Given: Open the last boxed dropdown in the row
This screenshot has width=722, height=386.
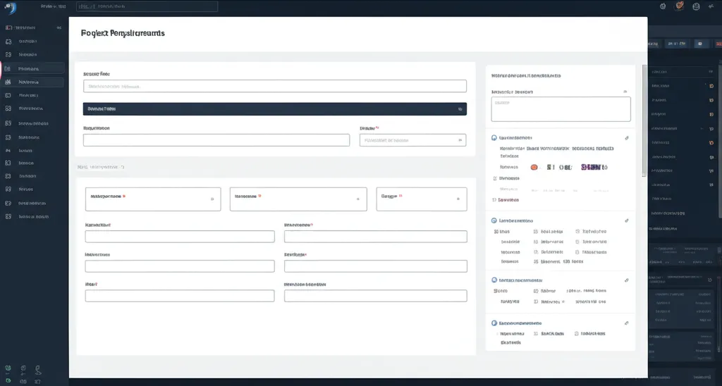Looking at the screenshot, I should (422, 199).
